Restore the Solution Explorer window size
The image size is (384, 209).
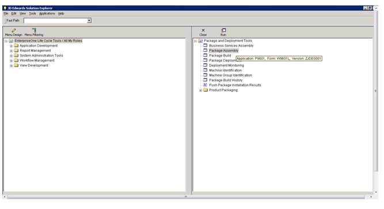pos(370,8)
